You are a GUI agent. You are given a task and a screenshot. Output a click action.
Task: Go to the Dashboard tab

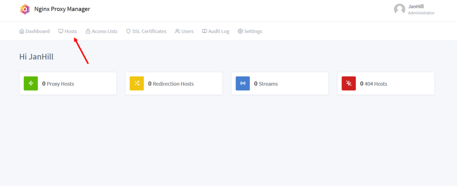coord(34,31)
